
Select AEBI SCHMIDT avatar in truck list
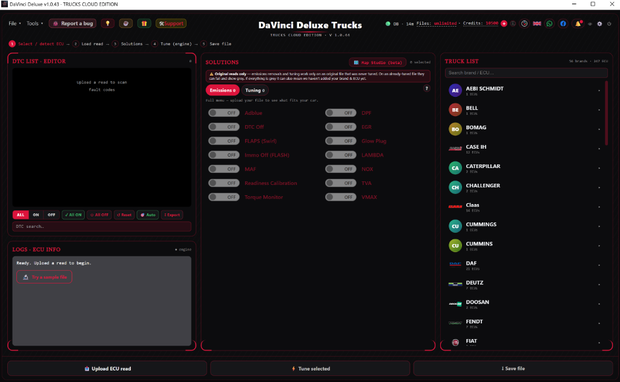(455, 91)
